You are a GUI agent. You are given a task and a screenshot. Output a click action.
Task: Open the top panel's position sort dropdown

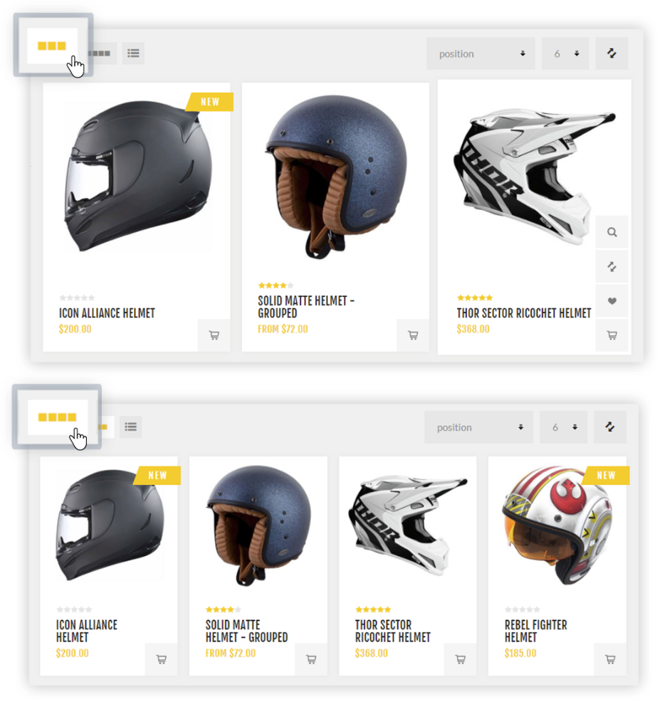coord(481,53)
